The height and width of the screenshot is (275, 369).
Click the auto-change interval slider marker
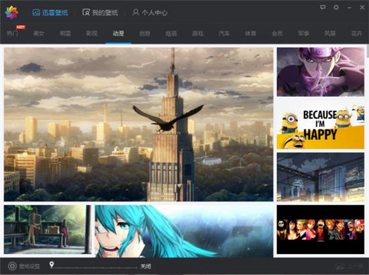[x=52, y=264]
